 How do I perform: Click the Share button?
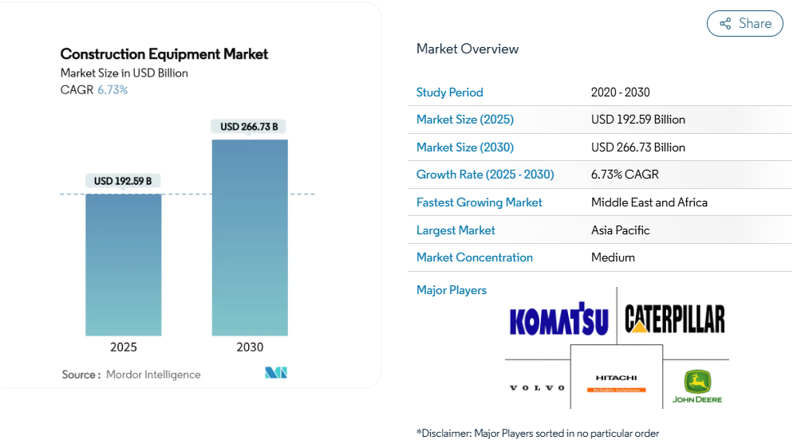click(x=744, y=24)
